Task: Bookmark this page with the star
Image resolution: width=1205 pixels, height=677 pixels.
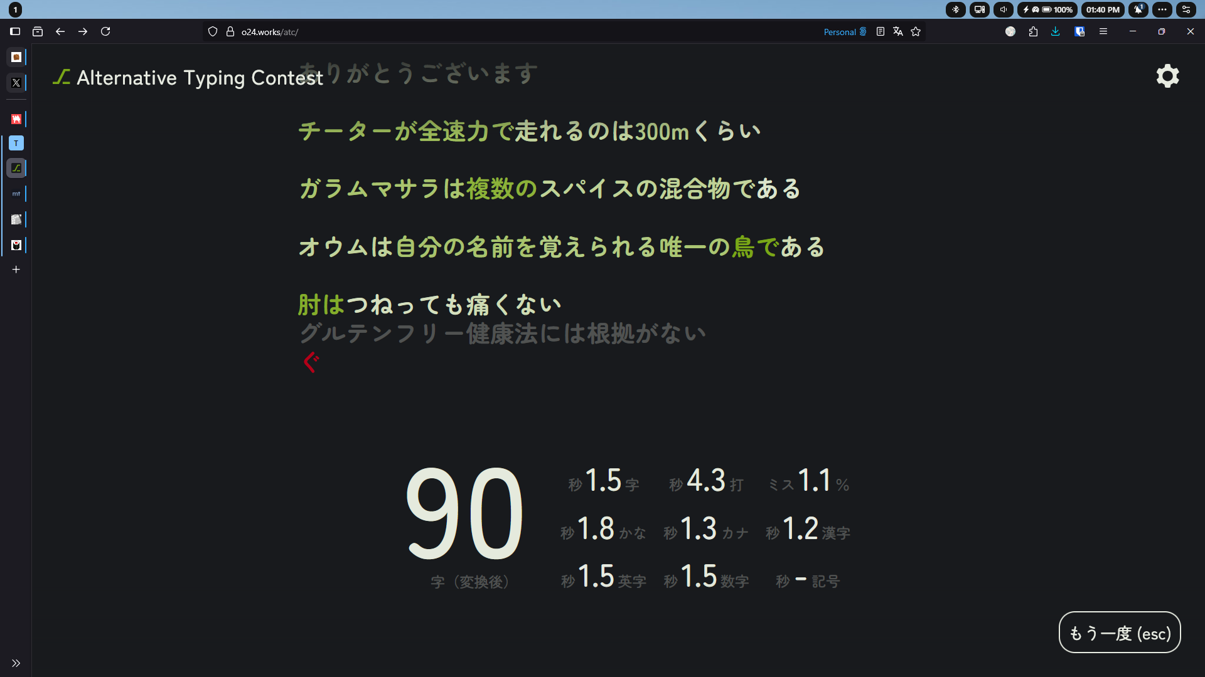Action: (x=916, y=31)
